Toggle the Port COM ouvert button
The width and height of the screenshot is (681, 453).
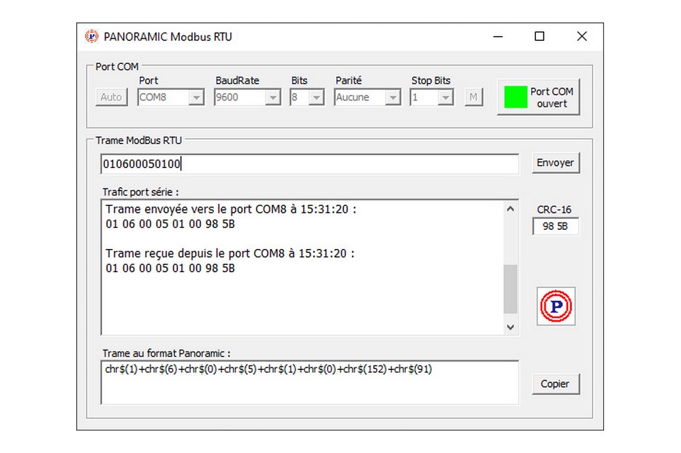[539, 97]
